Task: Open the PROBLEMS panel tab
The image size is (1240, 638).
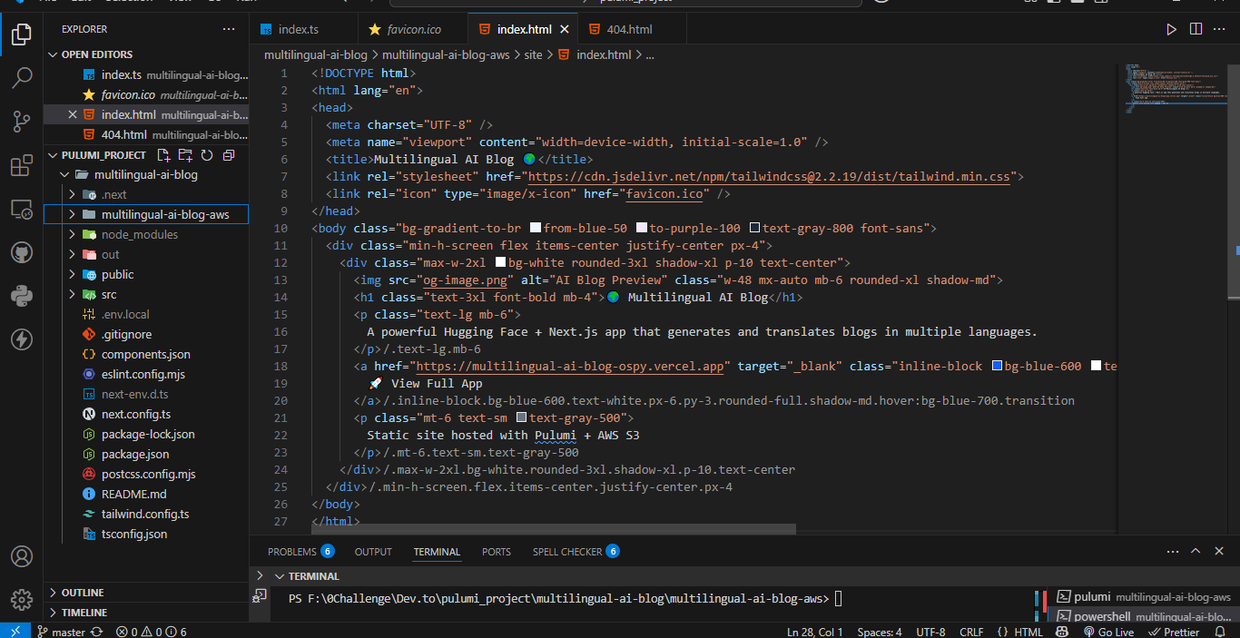Action: pos(300,551)
